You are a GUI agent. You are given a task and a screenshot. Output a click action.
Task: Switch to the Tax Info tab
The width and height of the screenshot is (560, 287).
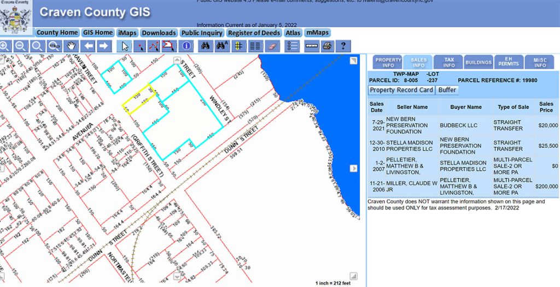coord(448,62)
